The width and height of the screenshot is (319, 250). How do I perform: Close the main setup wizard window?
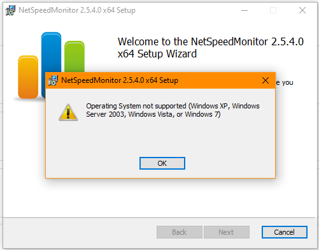click(x=302, y=10)
